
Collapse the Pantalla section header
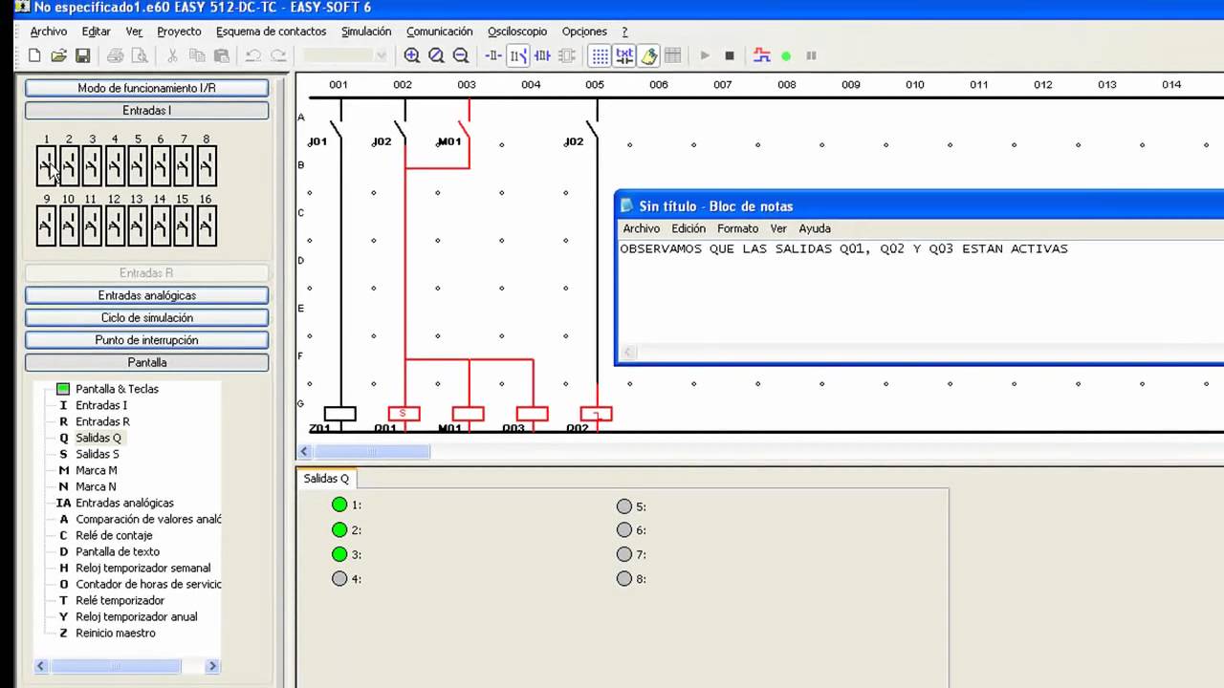146,362
